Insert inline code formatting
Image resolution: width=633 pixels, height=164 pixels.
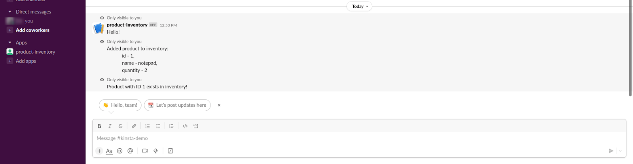[185, 126]
